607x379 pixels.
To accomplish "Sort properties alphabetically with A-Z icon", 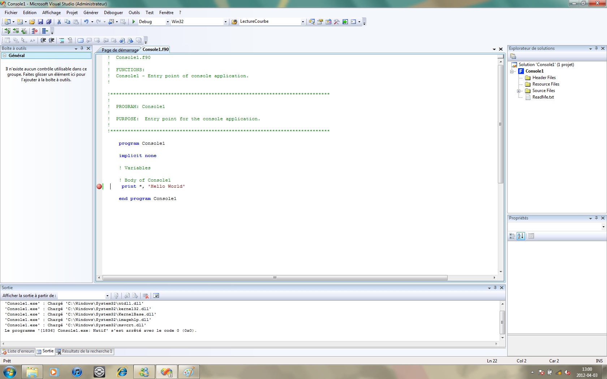I will click(x=520, y=236).
